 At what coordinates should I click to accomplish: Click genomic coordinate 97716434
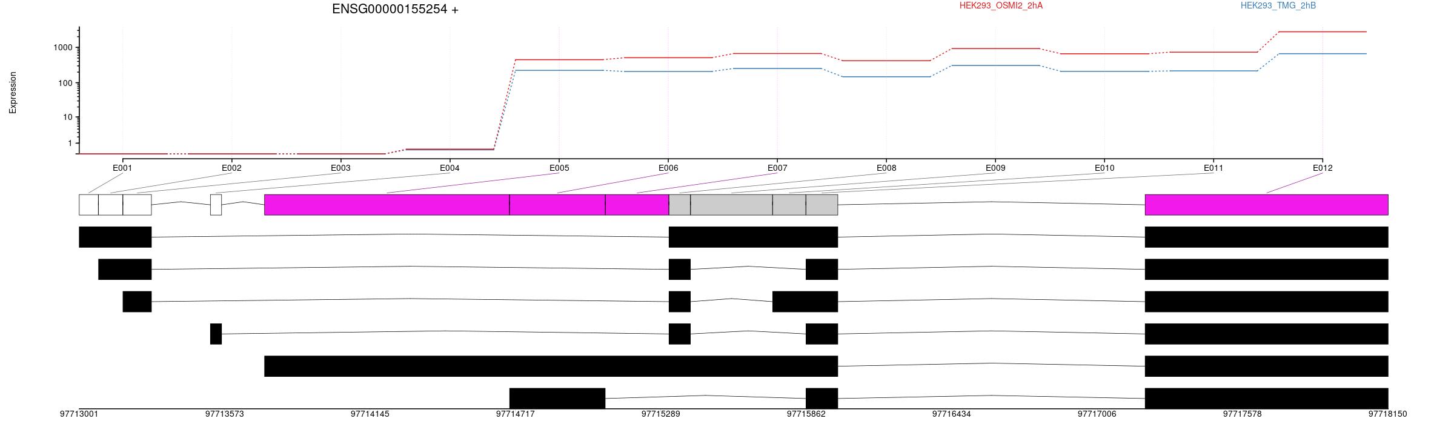(x=951, y=414)
